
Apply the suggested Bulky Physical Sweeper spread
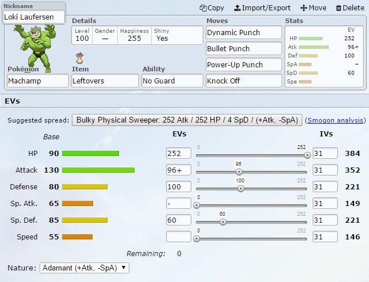tap(187, 120)
